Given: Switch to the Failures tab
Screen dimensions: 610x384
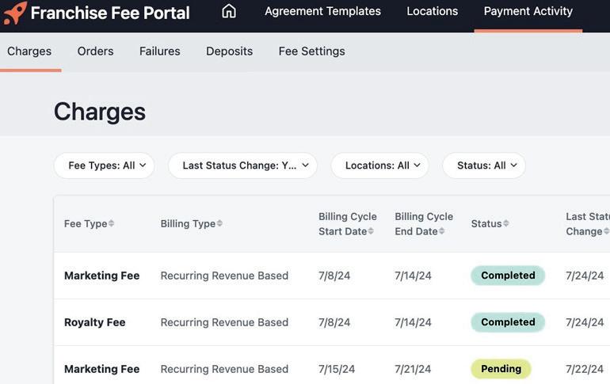Looking at the screenshot, I should pyautogui.click(x=160, y=51).
